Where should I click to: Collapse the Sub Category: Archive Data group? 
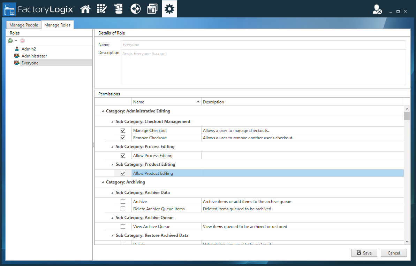pyautogui.click(x=112, y=192)
